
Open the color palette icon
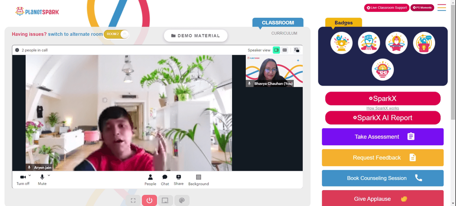tap(182, 201)
